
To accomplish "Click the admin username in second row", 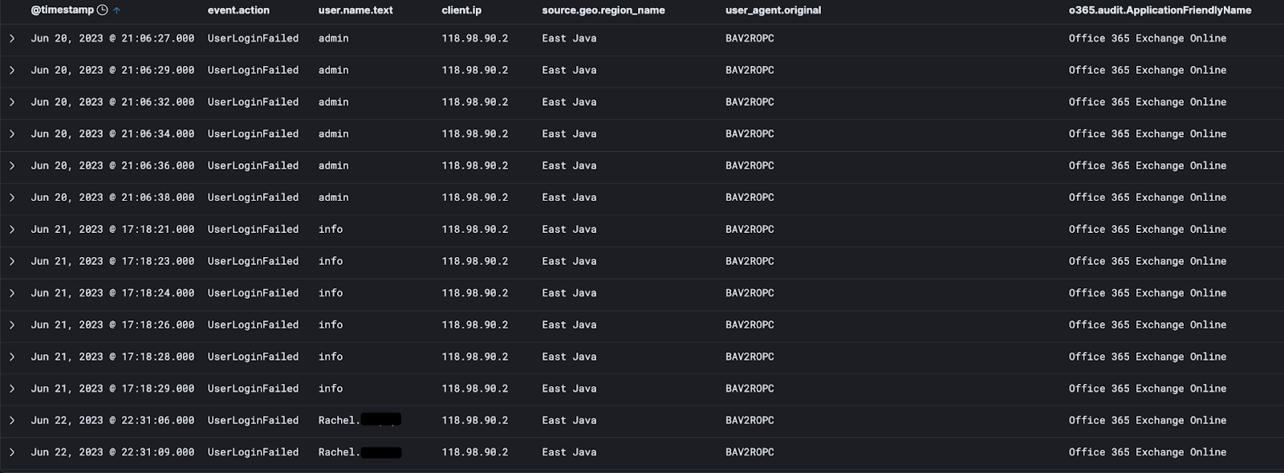I will tap(333, 70).
